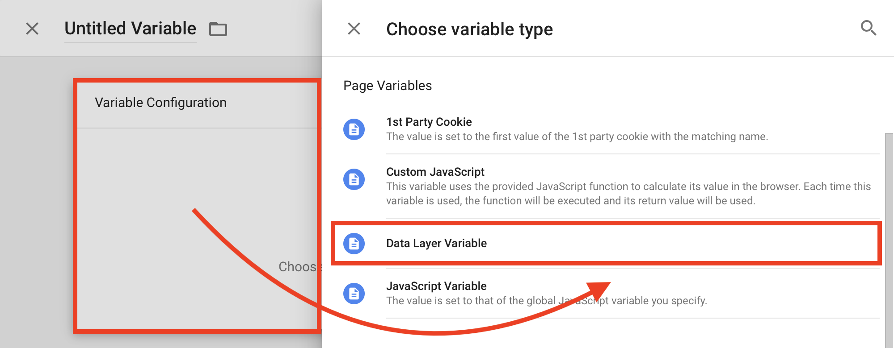Image resolution: width=894 pixels, height=348 pixels.
Task: Select the 1st Party Cookie variable type
Action: point(611,129)
